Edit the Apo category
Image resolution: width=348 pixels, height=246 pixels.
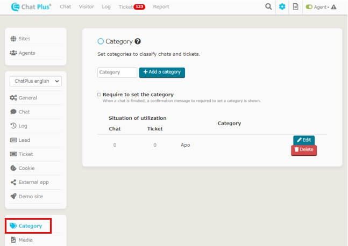coord(303,140)
